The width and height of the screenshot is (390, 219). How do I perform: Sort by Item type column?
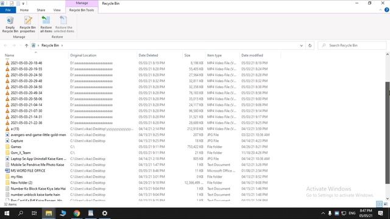click(x=214, y=55)
